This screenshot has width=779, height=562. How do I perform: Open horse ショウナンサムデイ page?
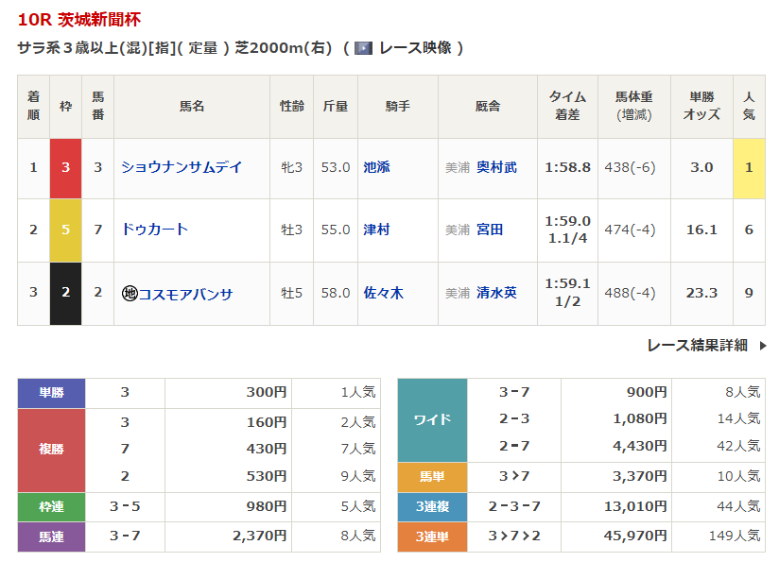182,167
